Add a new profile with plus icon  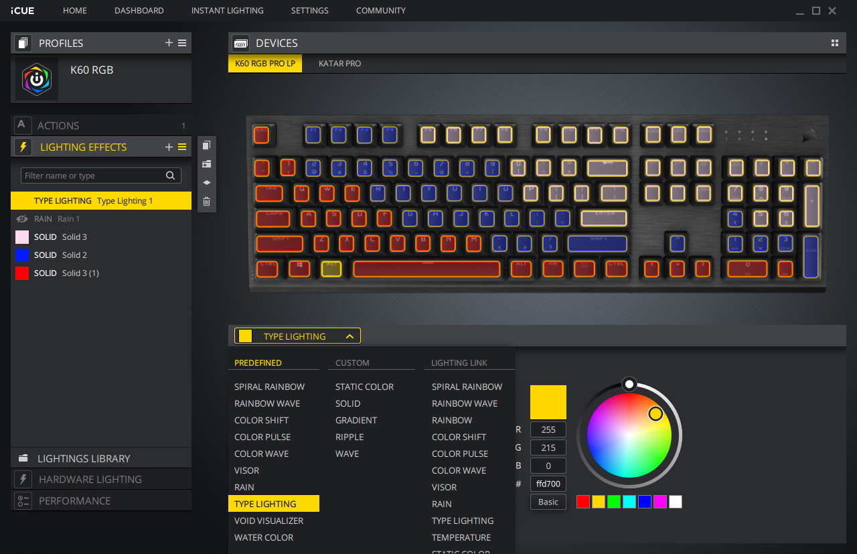click(x=169, y=43)
